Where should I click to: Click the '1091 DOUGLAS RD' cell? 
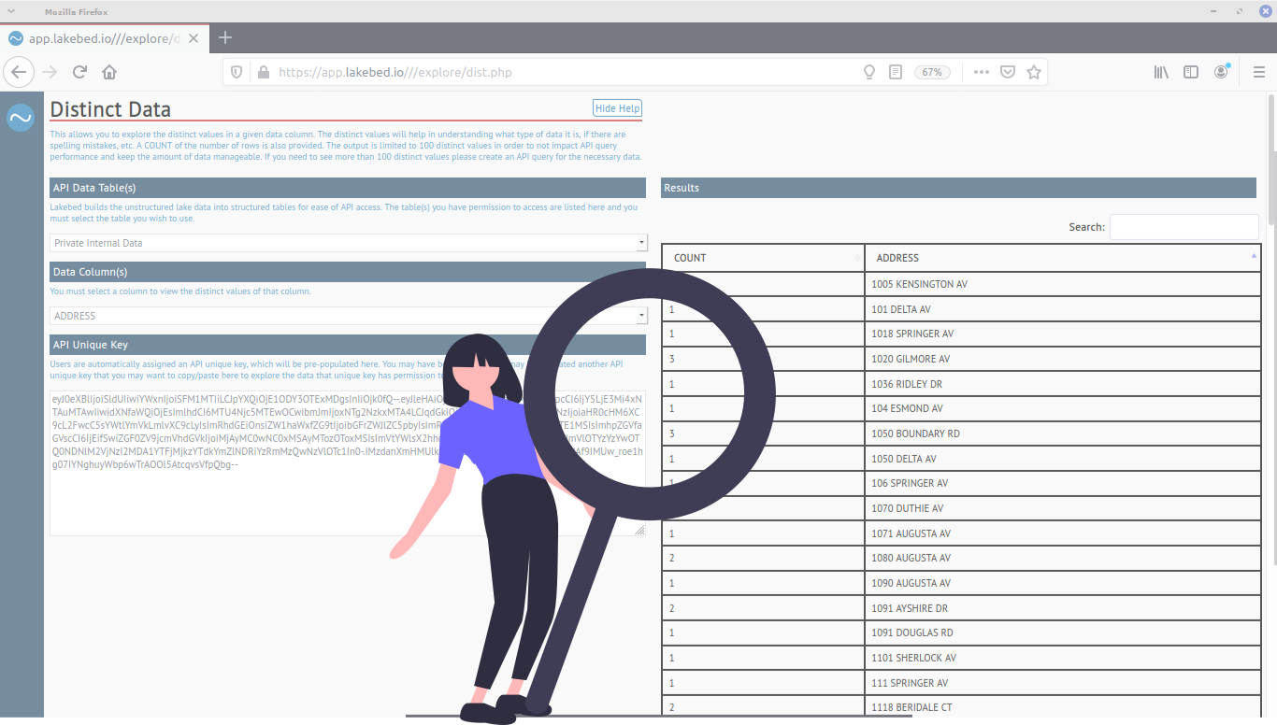tap(1063, 633)
